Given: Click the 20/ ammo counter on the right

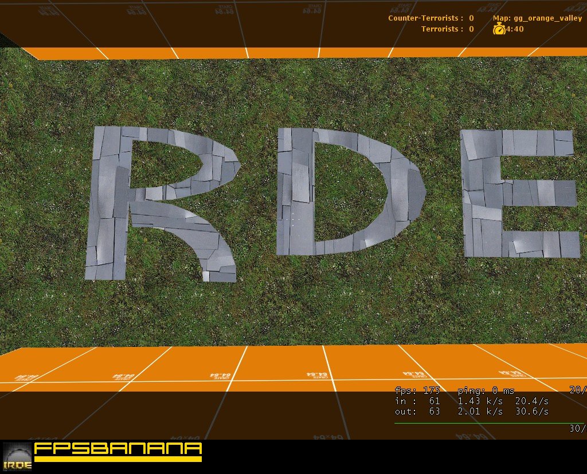Looking at the screenshot, I should pyautogui.click(x=576, y=390).
